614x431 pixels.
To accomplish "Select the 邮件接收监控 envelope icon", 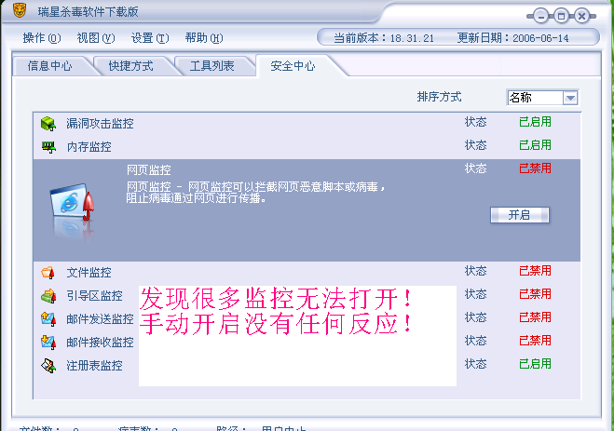I will [x=48, y=343].
